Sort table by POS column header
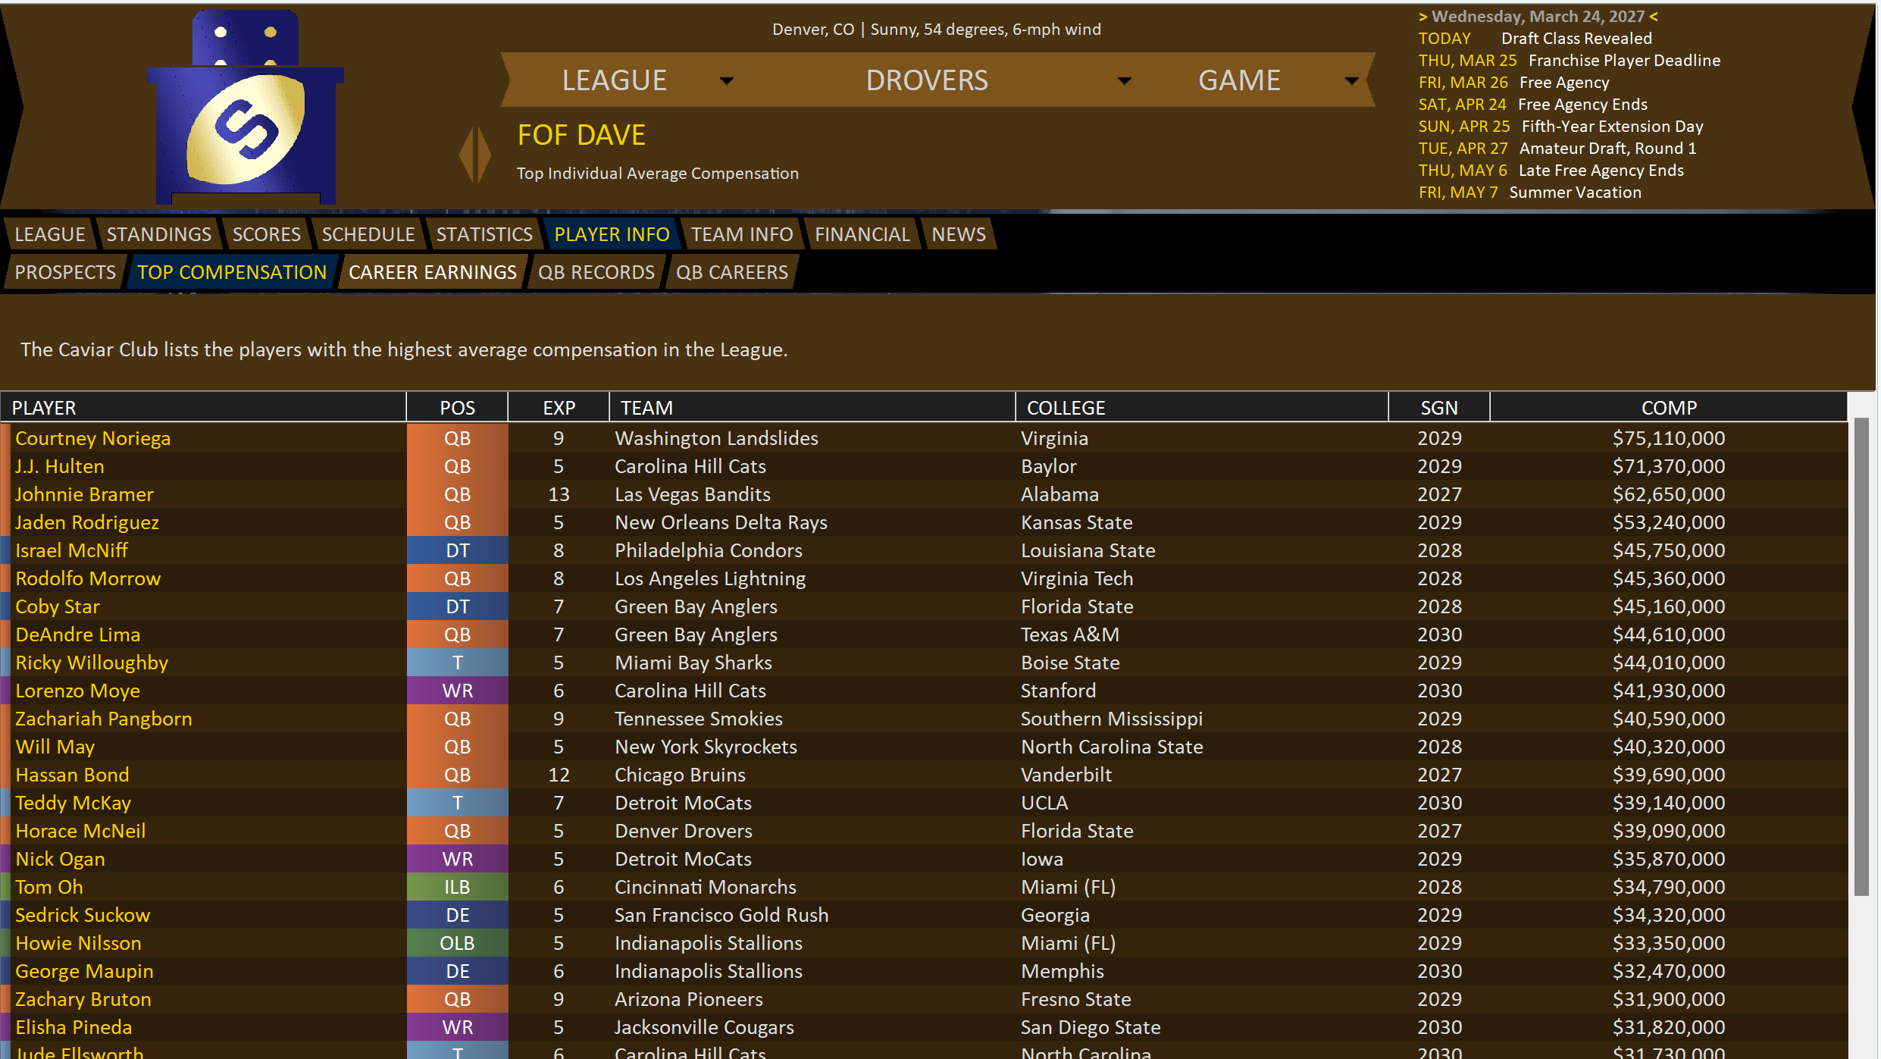 tap(458, 408)
